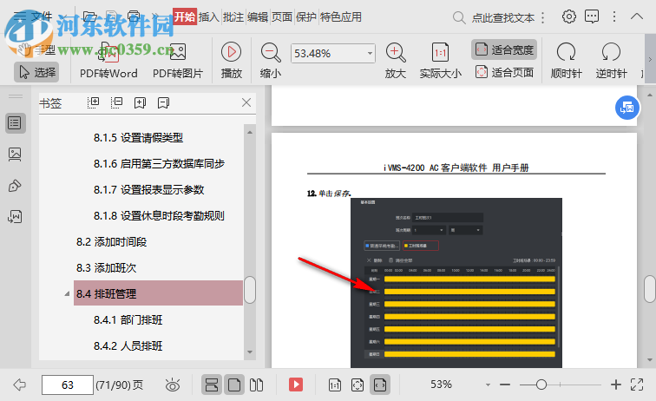656x401 pixels.
Task: Start the 播放 slideshow button
Action: coord(232,61)
